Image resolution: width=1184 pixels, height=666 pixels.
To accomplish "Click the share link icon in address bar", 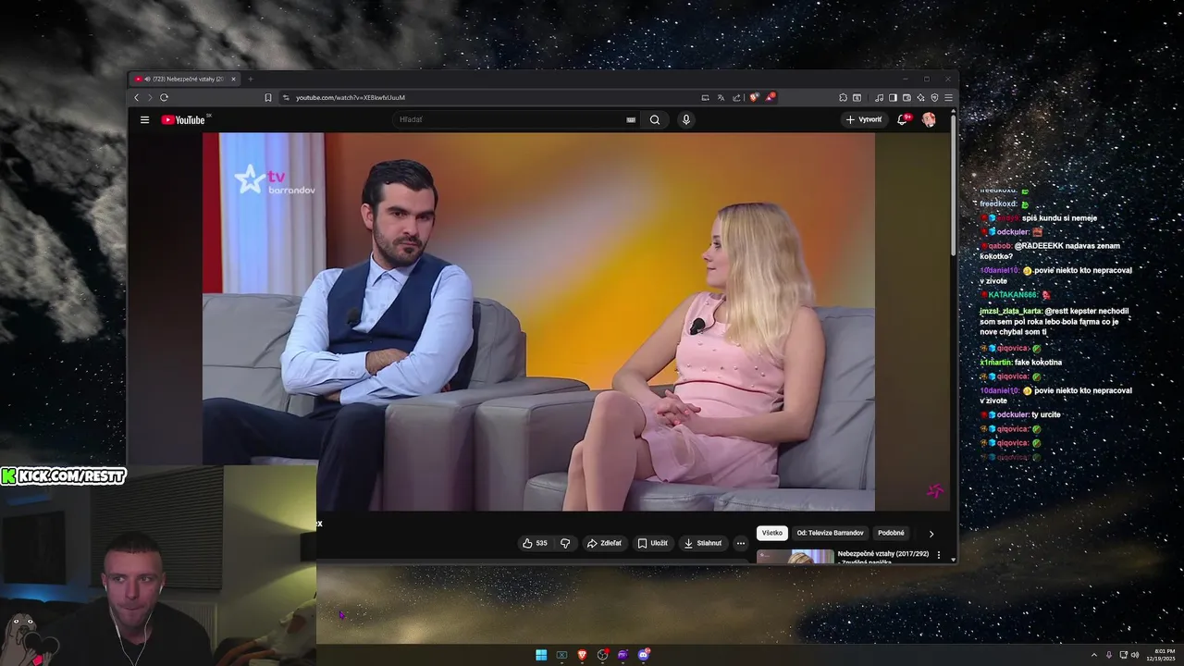I will tap(736, 97).
